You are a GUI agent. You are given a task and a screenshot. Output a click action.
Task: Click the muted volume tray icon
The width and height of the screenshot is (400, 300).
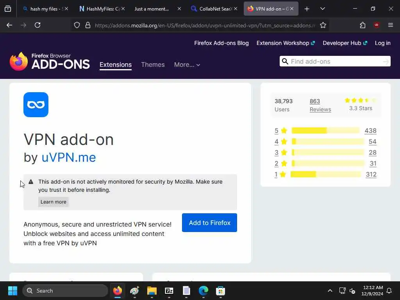pos(352,291)
